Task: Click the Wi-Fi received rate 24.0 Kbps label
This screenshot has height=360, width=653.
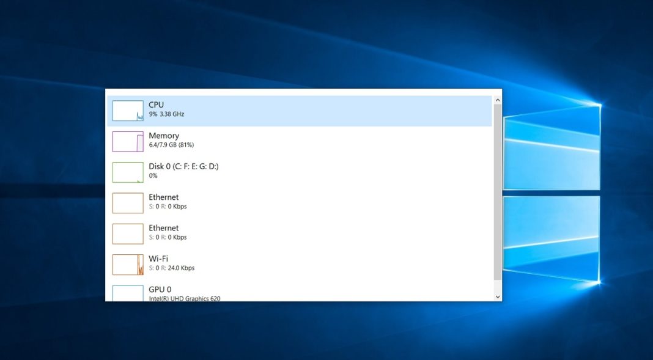Action: [180, 268]
